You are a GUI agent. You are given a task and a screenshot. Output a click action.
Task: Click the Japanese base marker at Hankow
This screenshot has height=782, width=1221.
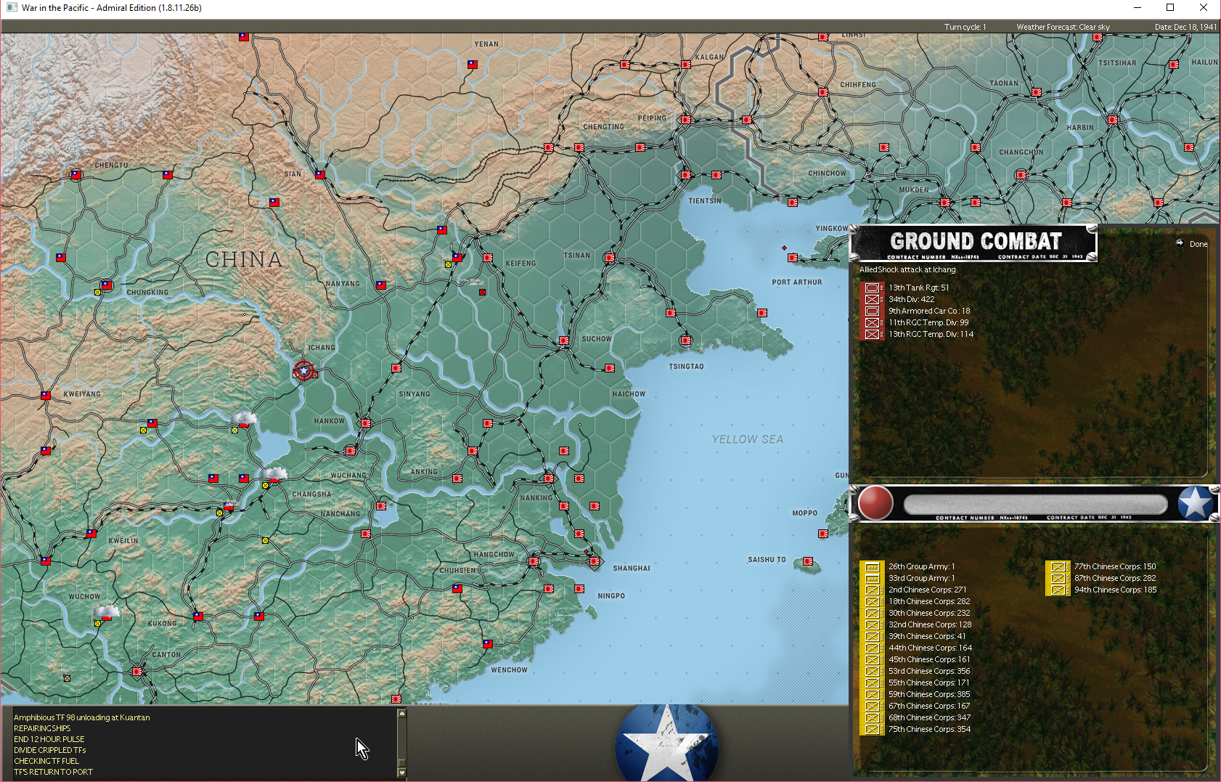366,423
